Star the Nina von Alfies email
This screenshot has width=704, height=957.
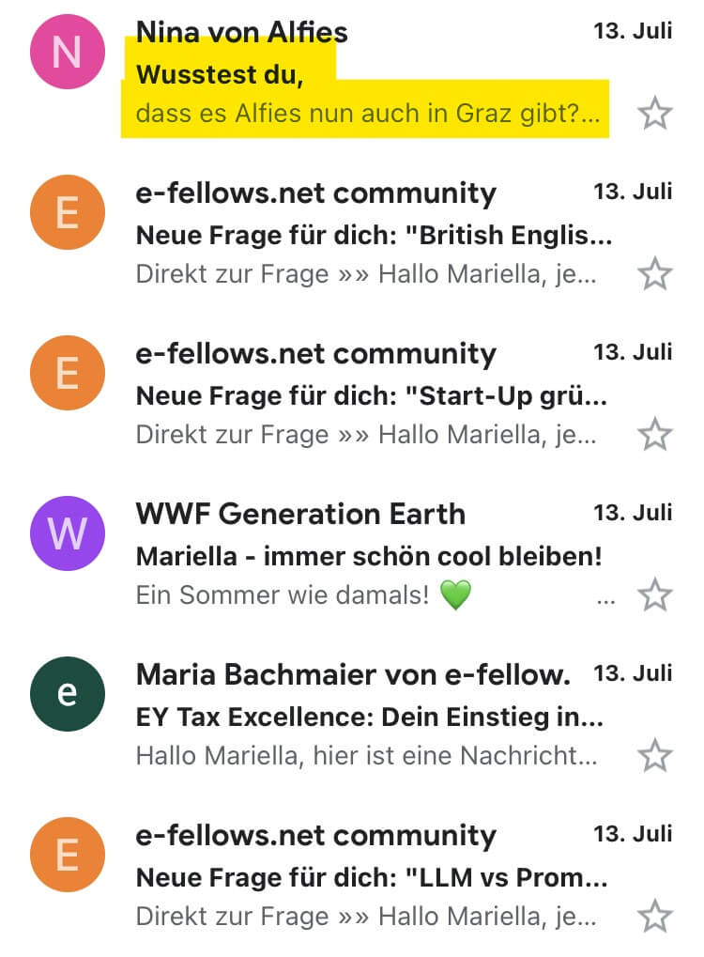point(654,115)
